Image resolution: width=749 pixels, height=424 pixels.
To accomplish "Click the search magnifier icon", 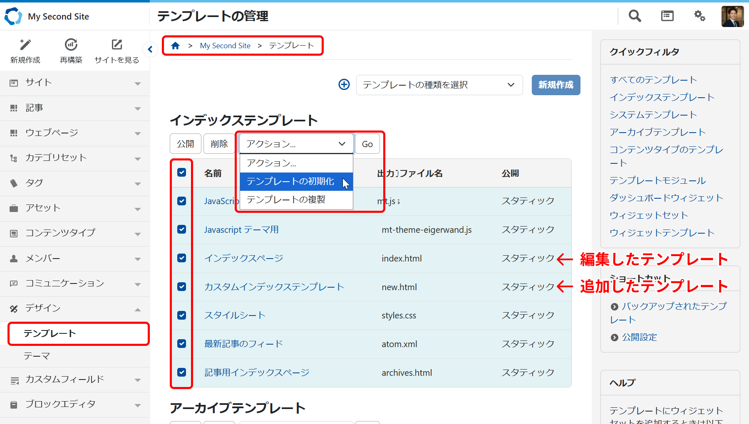I will click(x=635, y=16).
